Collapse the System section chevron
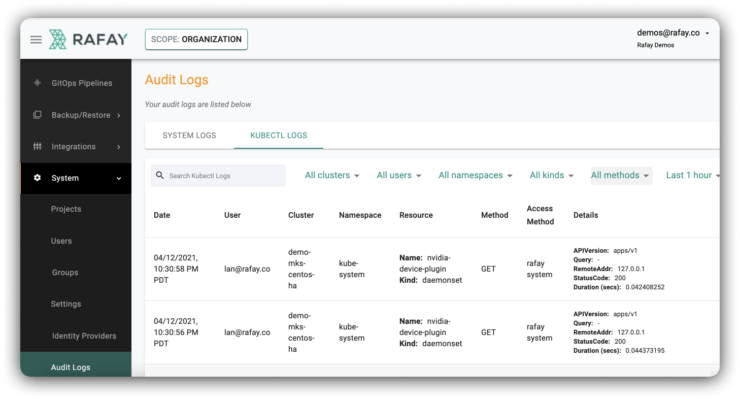 point(118,178)
